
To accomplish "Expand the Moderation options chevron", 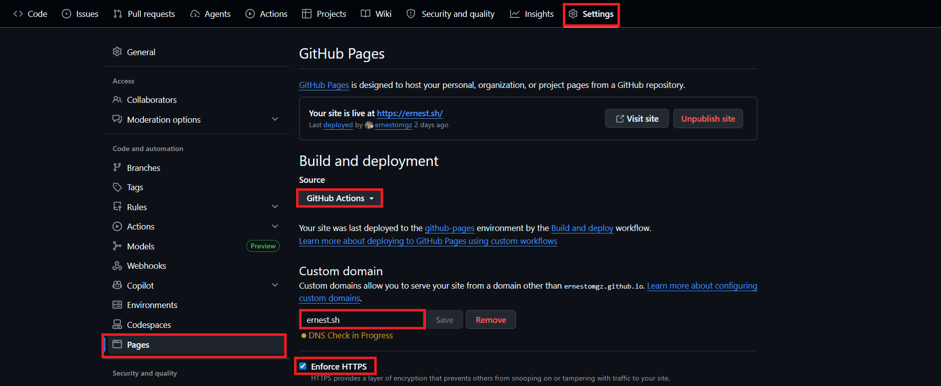I will 275,119.
